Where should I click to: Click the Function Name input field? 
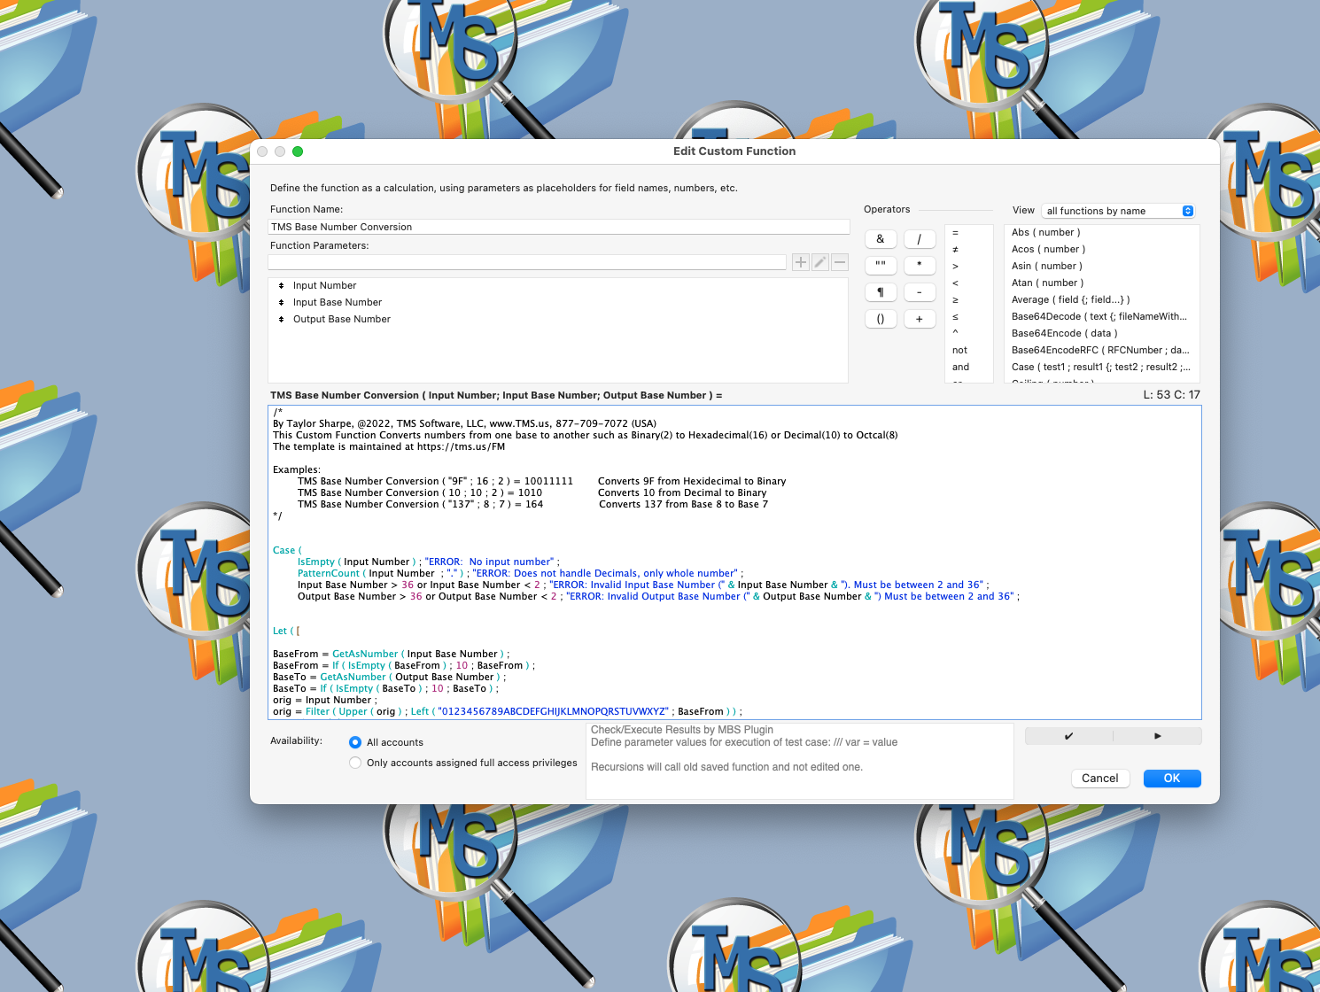(x=558, y=227)
